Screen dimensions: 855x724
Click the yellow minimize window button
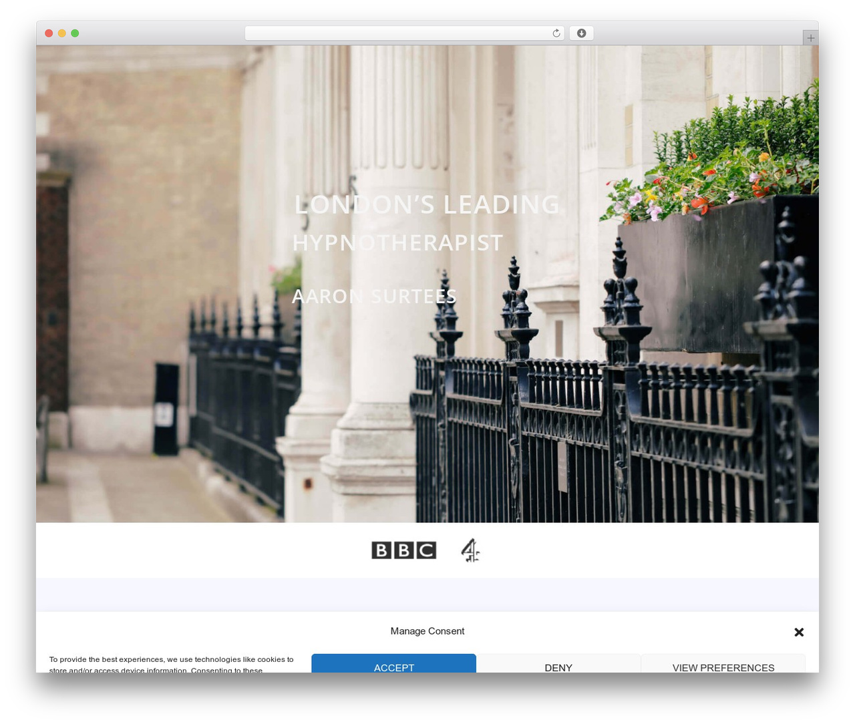pos(61,33)
